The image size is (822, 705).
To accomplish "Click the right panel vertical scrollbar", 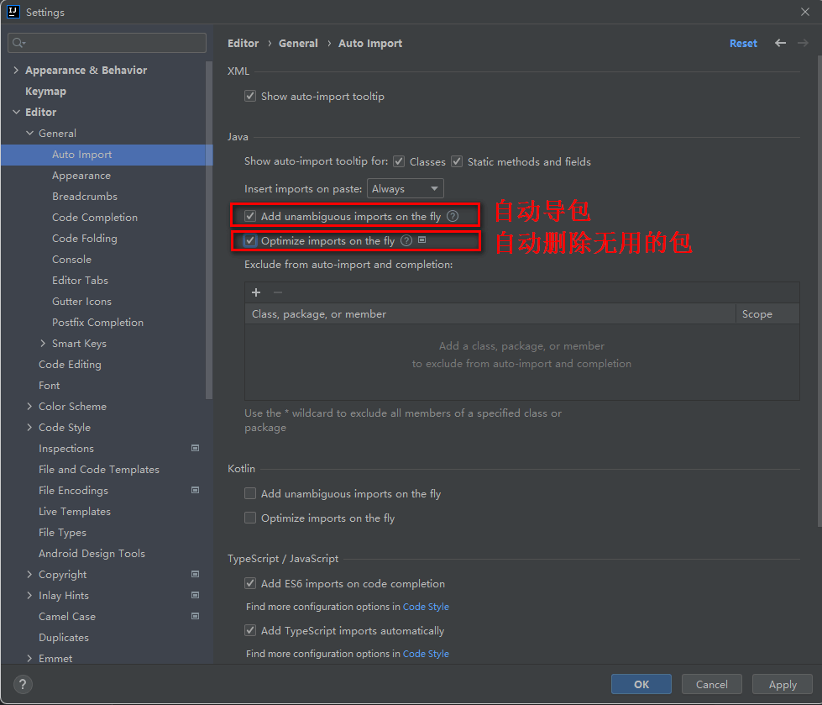I will click(x=819, y=291).
